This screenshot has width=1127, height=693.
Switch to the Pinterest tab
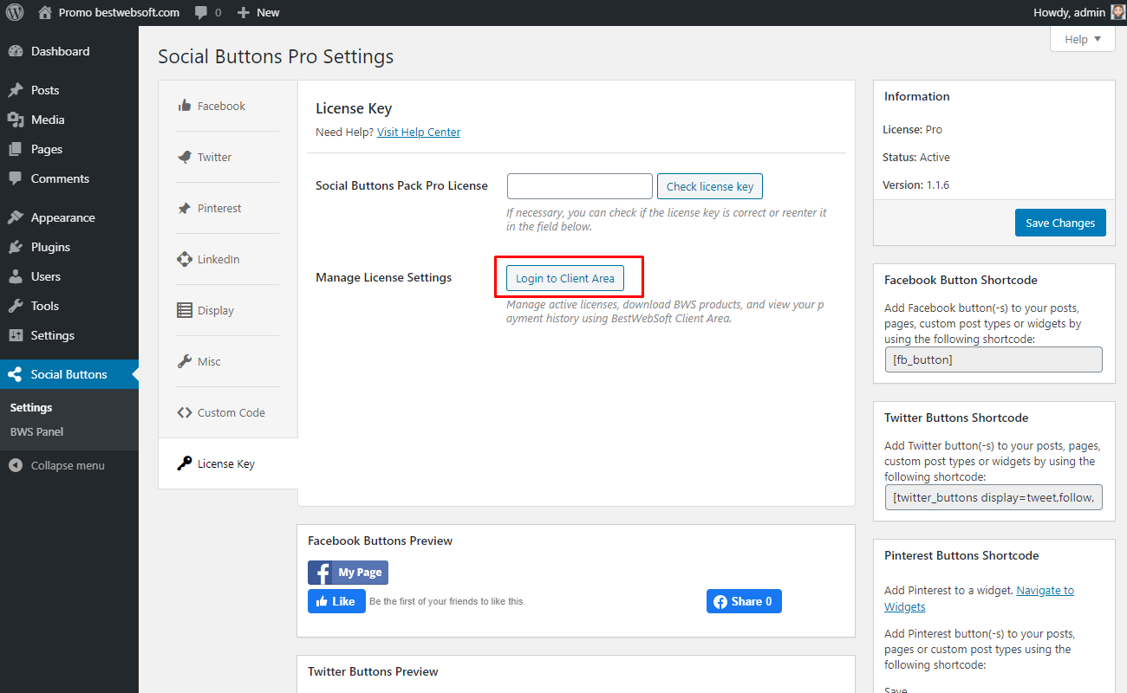228,208
